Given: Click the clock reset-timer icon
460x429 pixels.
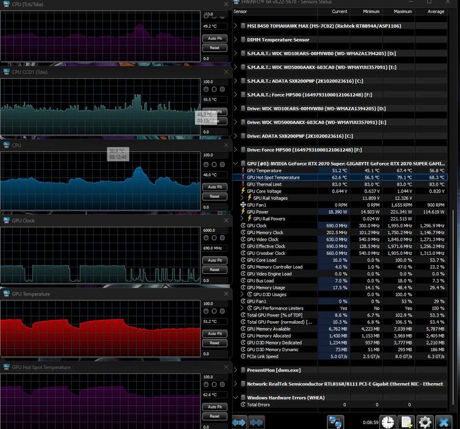Looking at the screenshot, I should 388,422.
